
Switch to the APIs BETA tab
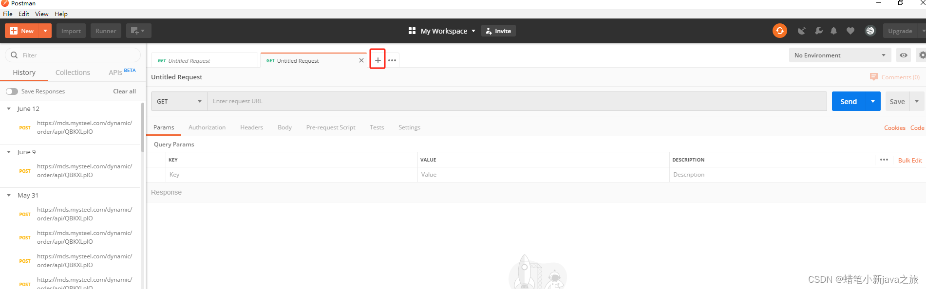pyautogui.click(x=122, y=72)
